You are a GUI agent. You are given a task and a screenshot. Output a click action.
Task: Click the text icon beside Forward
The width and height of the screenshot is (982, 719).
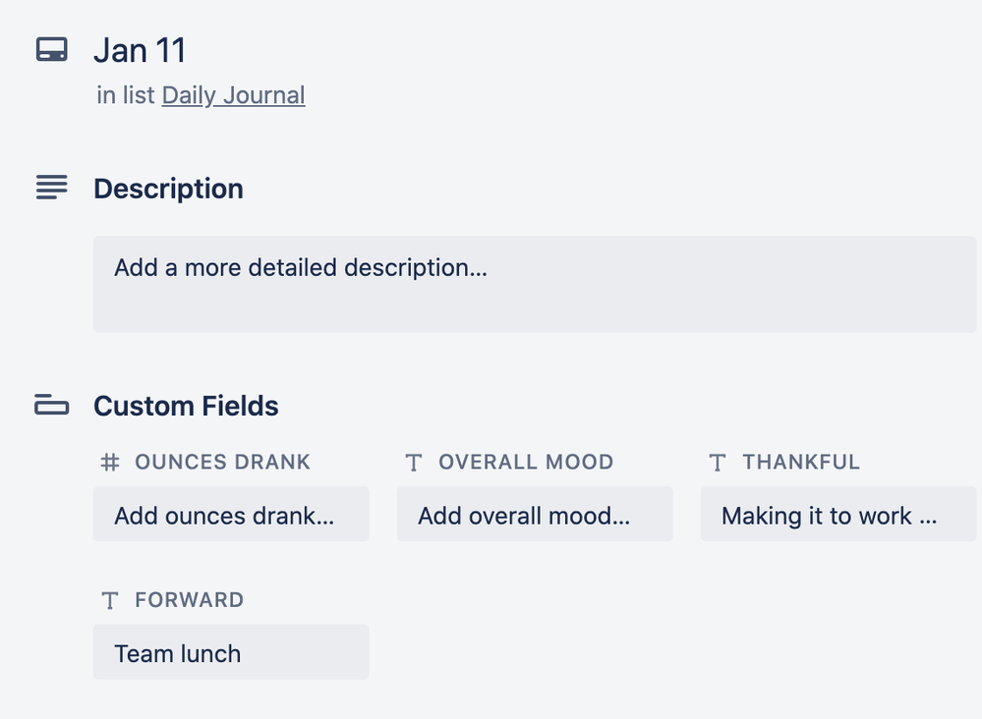coord(110,599)
